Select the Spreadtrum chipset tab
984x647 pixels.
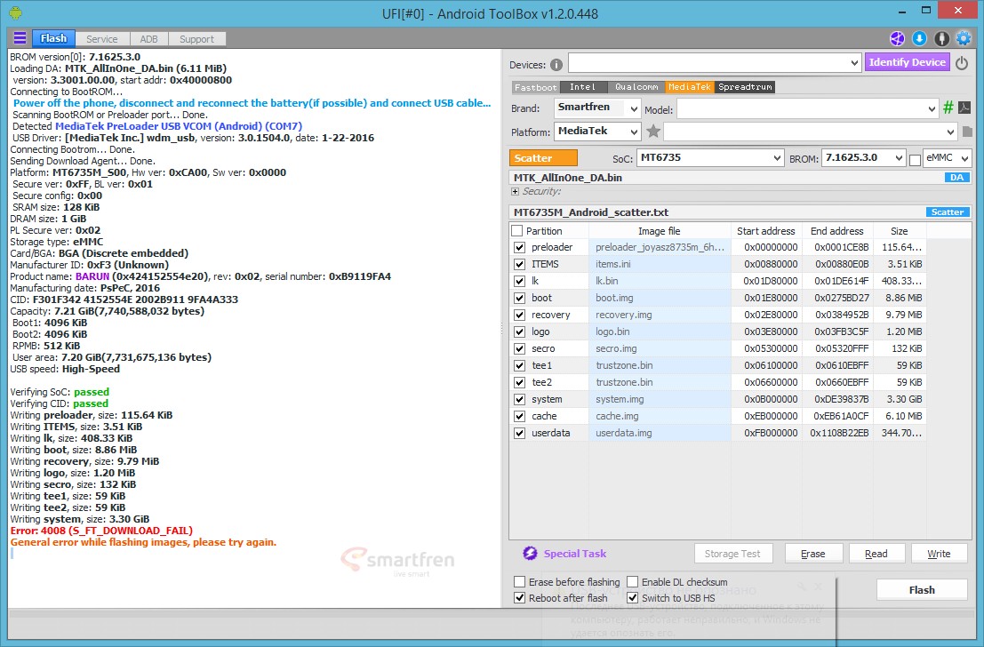tap(745, 87)
